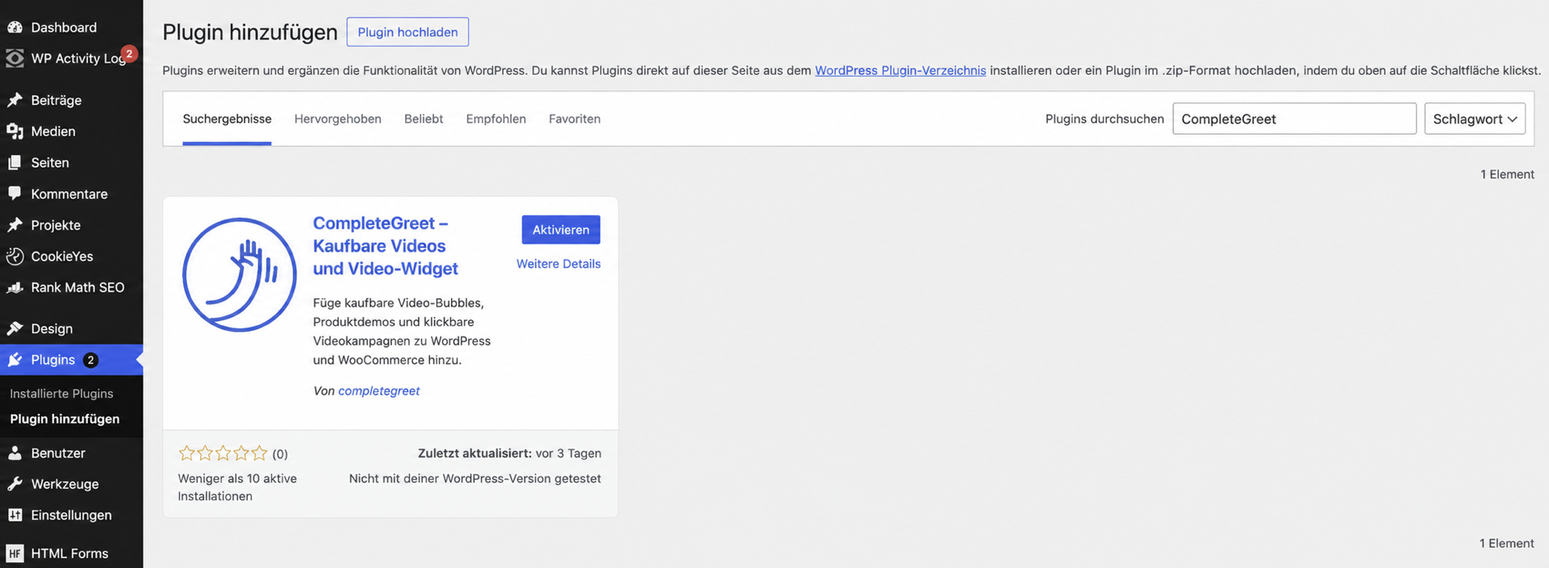
Task: Click the upper 1 Element count text
Action: click(x=1507, y=174)
